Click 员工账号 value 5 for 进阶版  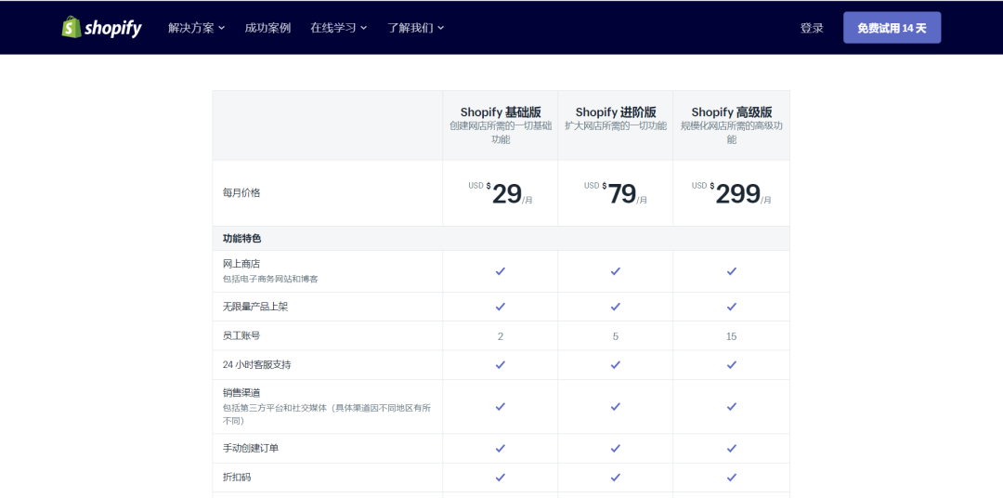coord(616,336)
